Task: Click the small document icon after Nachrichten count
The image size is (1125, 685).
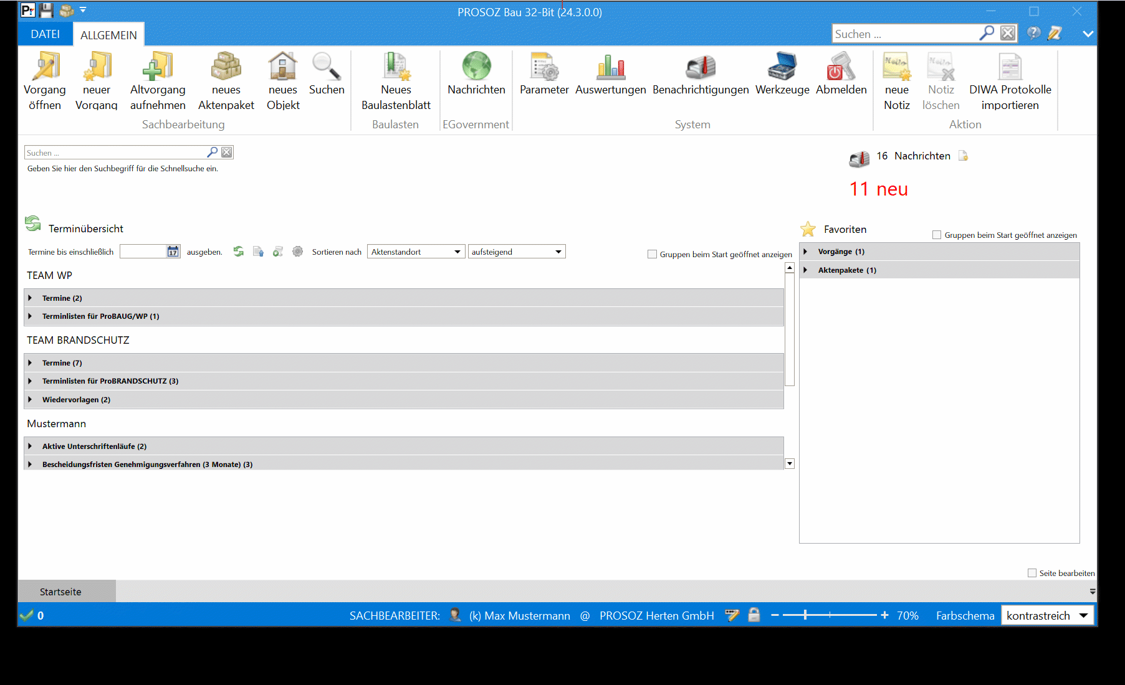Action: point(964,156)
